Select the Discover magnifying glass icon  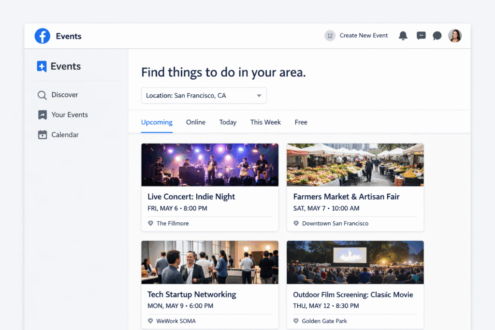point(41,95)
